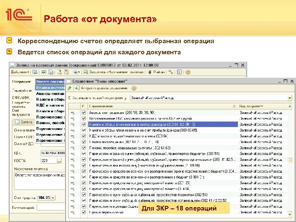The image size is (296, 222).
Task: Open help icon in Справочник Виды операций toolbar
Action: (x=134, y=88)
